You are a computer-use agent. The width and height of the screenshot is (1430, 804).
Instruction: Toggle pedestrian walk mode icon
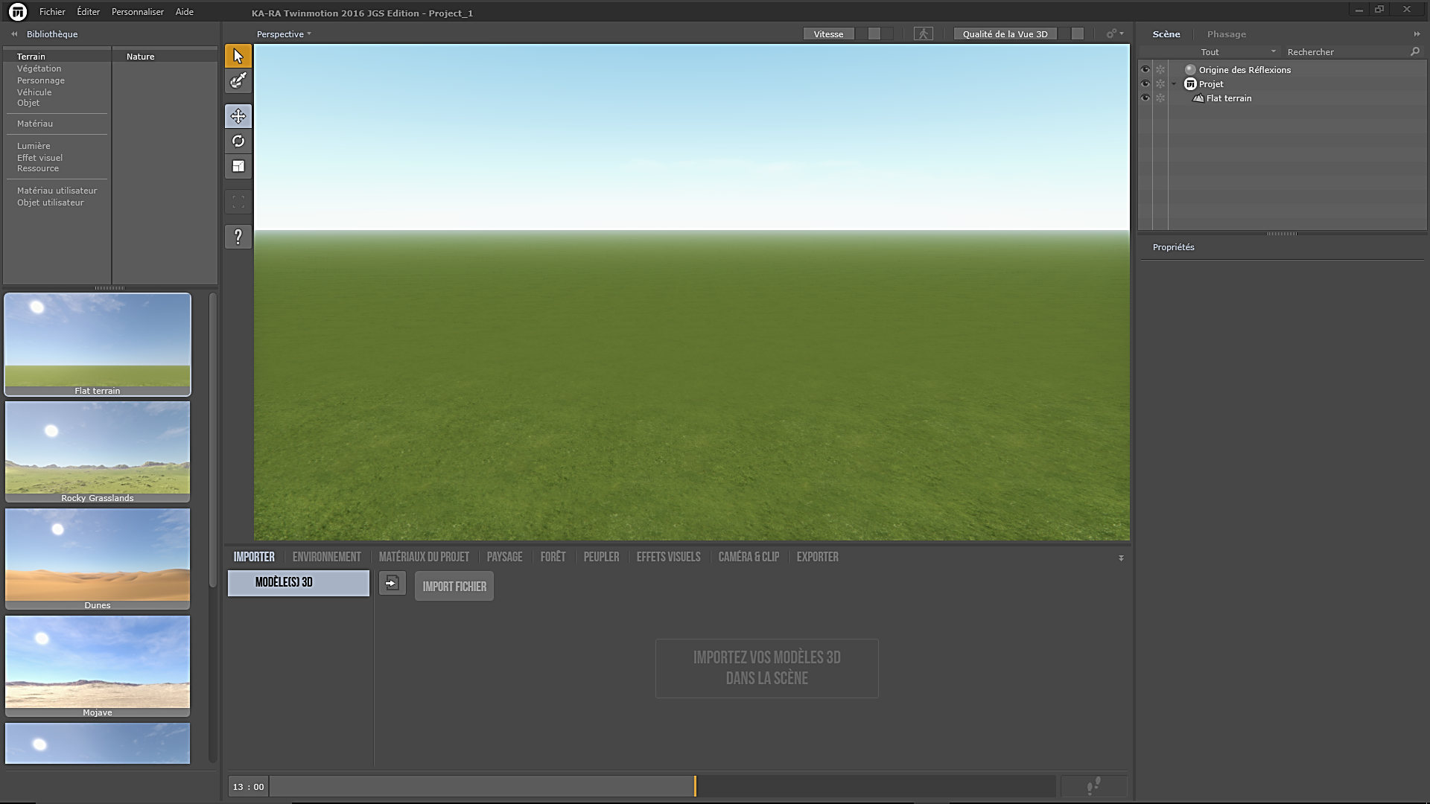click(x=924, y=34)
